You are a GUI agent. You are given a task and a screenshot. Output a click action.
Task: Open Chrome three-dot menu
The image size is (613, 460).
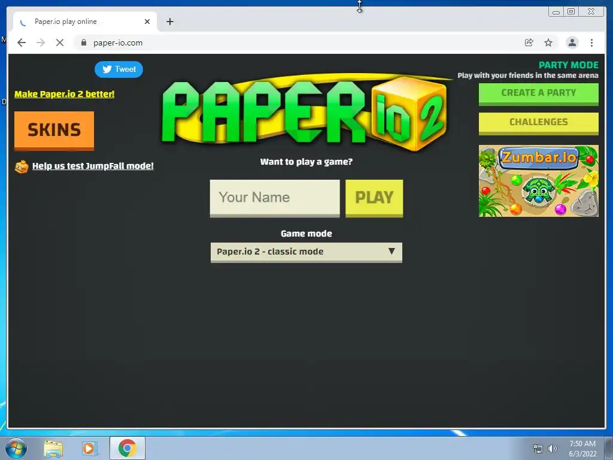[x=592, y=43]
